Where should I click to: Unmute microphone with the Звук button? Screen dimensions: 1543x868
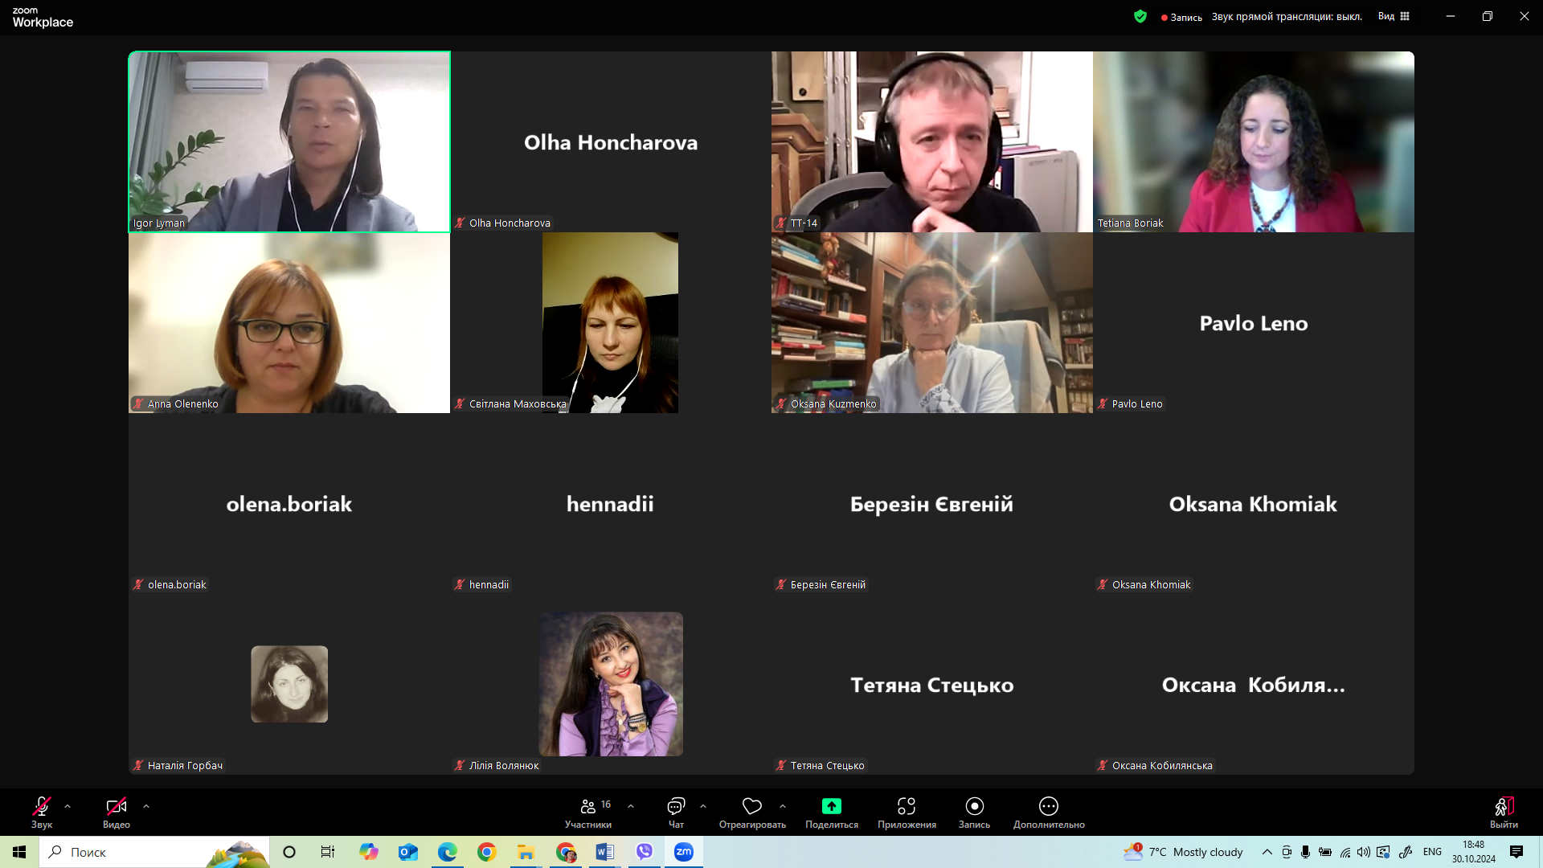click(x=42, y=812)
